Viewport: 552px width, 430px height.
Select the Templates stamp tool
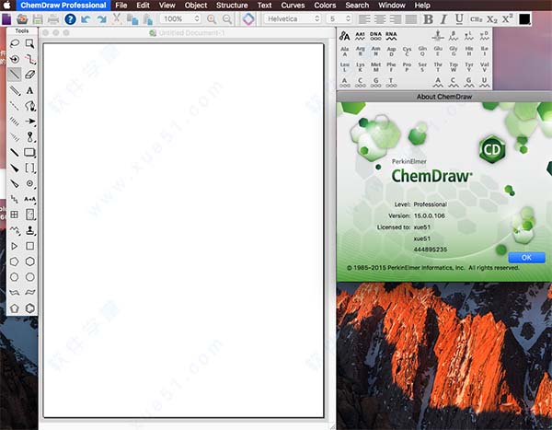click(x=30, y=230)
